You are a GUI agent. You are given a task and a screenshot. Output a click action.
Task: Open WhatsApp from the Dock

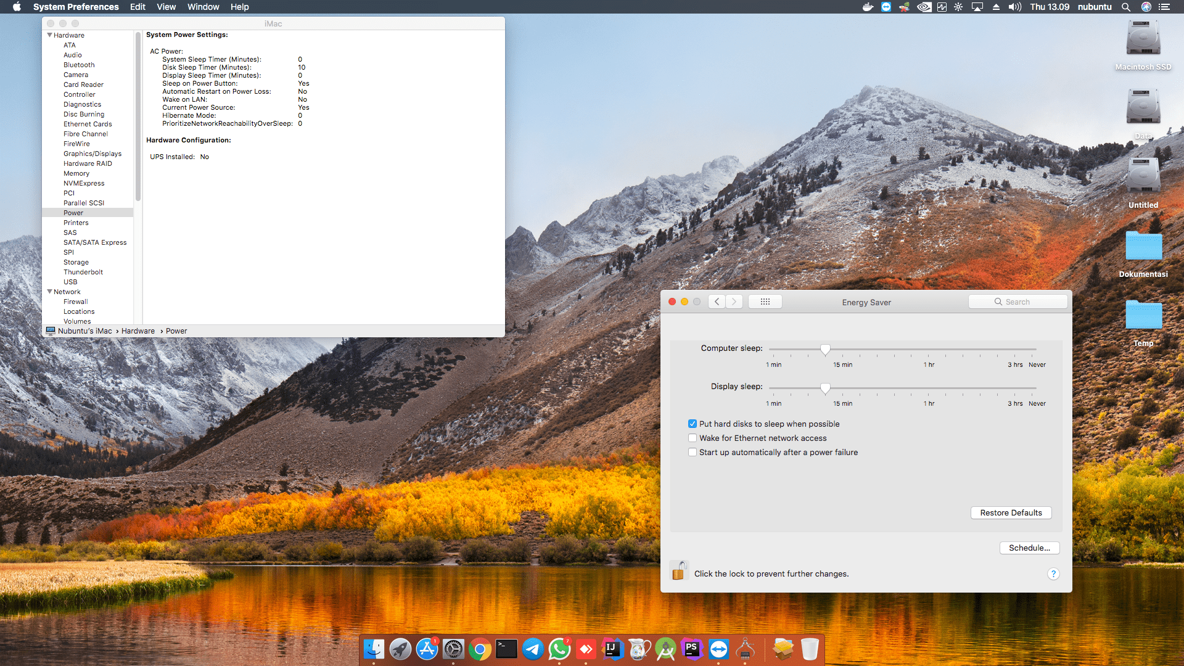point(559,649)
